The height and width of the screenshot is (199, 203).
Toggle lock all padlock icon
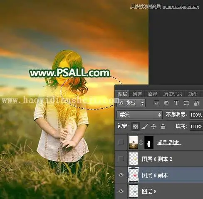pyautogui.click(x=163, y=127)
